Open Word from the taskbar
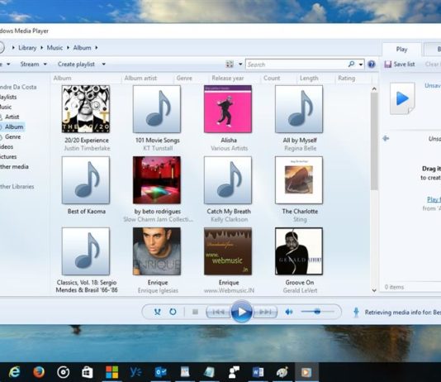Viewport: 441px width, 382px height. click(258, 372)
